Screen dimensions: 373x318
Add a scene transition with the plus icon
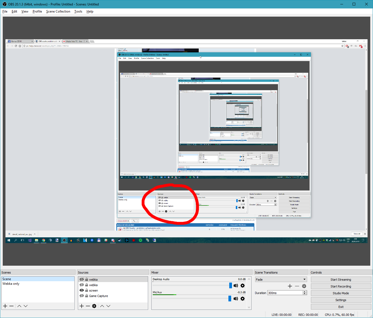point(290,286)
